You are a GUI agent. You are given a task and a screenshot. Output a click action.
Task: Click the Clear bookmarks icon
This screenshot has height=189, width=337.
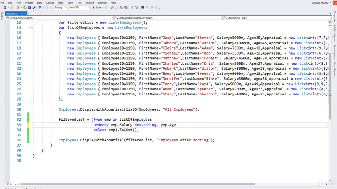(156, 8)
